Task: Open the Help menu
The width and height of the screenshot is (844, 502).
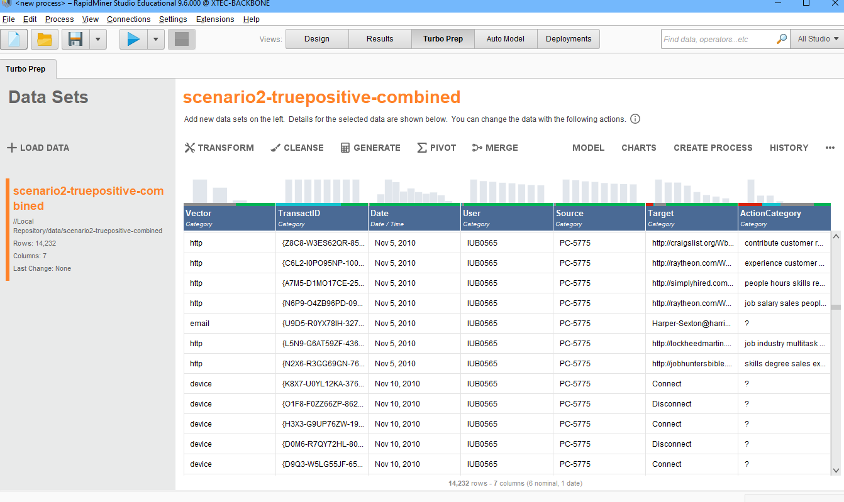Action: coord(252,19)
